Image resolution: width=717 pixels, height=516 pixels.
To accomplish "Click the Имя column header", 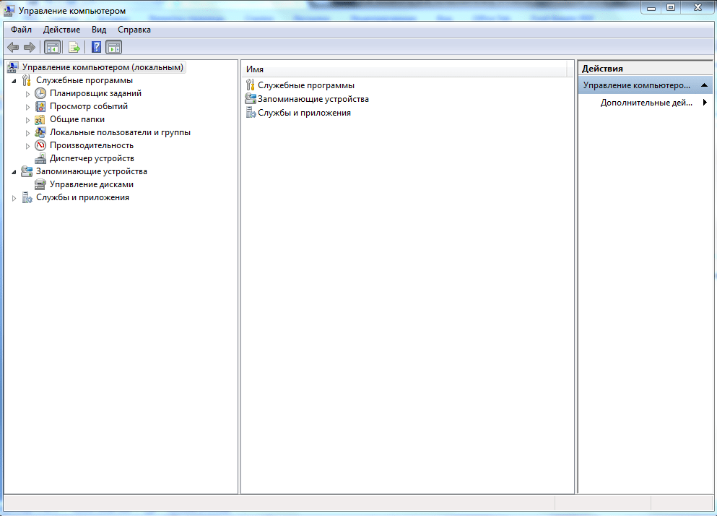I will point(404,69).
